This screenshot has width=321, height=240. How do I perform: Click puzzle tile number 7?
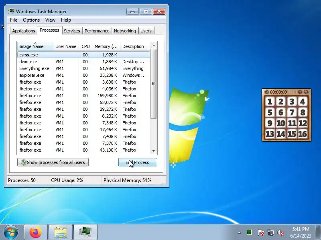point(292,112)
